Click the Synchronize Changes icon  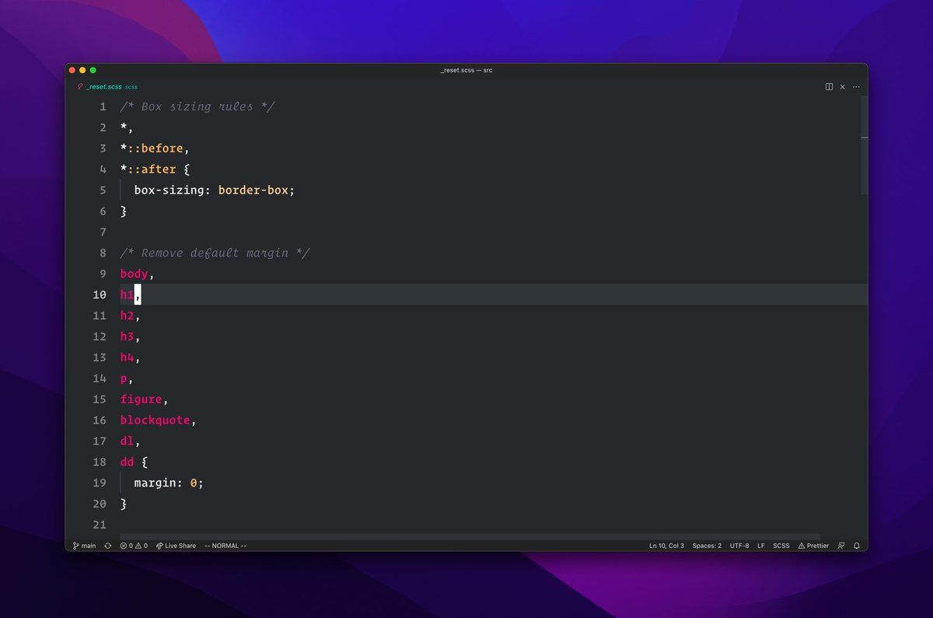[x=107, y=546]
